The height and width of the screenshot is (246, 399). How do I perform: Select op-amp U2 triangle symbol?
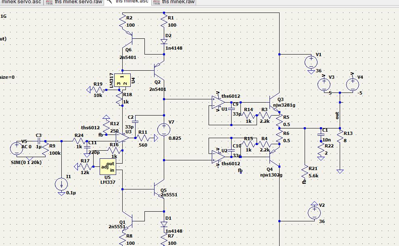[218, 157]
